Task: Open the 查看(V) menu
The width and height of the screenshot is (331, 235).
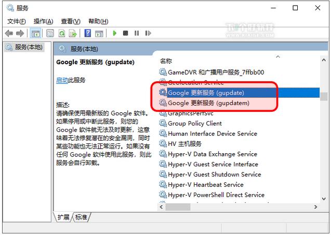Action: click(71, 21)
